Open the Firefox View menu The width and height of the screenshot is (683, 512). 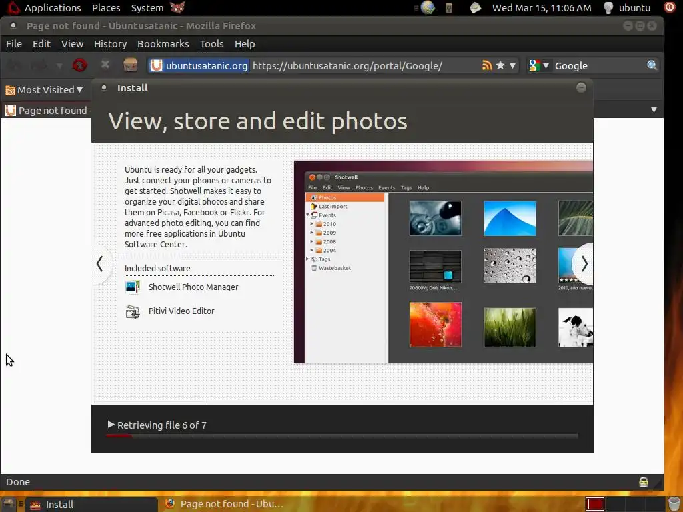[72, 44]
